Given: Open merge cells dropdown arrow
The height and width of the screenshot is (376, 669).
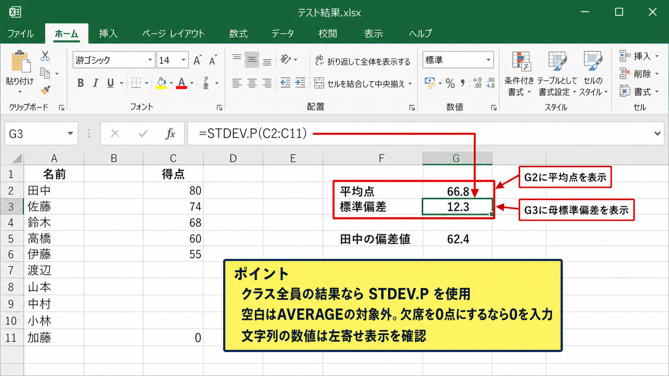Looking at the screenshot, I should 410,84.
